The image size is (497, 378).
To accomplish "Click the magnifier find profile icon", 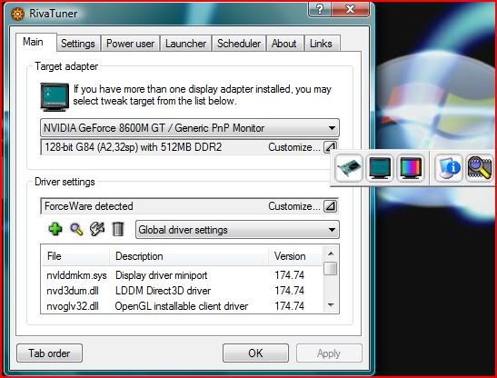I will coord(76,229).
